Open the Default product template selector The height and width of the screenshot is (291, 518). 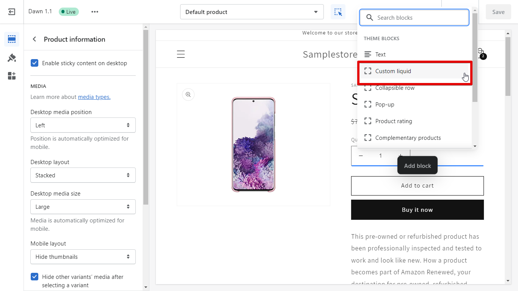pos(251,12)
